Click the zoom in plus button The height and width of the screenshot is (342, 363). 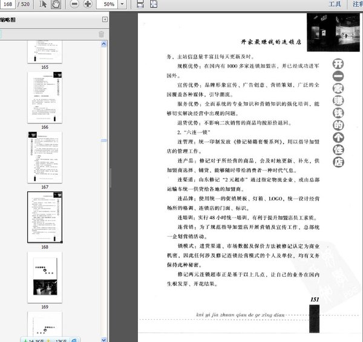click(x=88, y=4)
